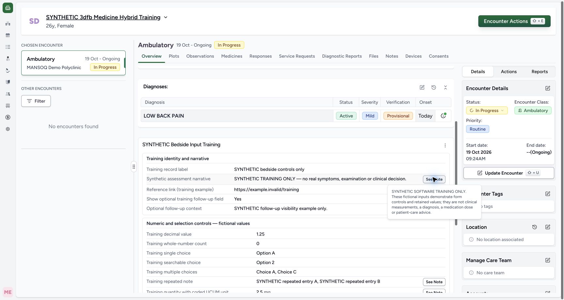Image resolution: width=564 pixels, height=300 pixels.
Task: Click the overview vertical scrollbar
Action: point(456,173)
